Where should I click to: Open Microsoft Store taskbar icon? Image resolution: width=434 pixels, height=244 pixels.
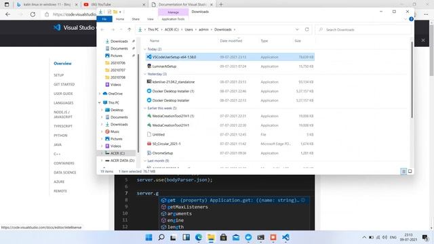[223, 237]
